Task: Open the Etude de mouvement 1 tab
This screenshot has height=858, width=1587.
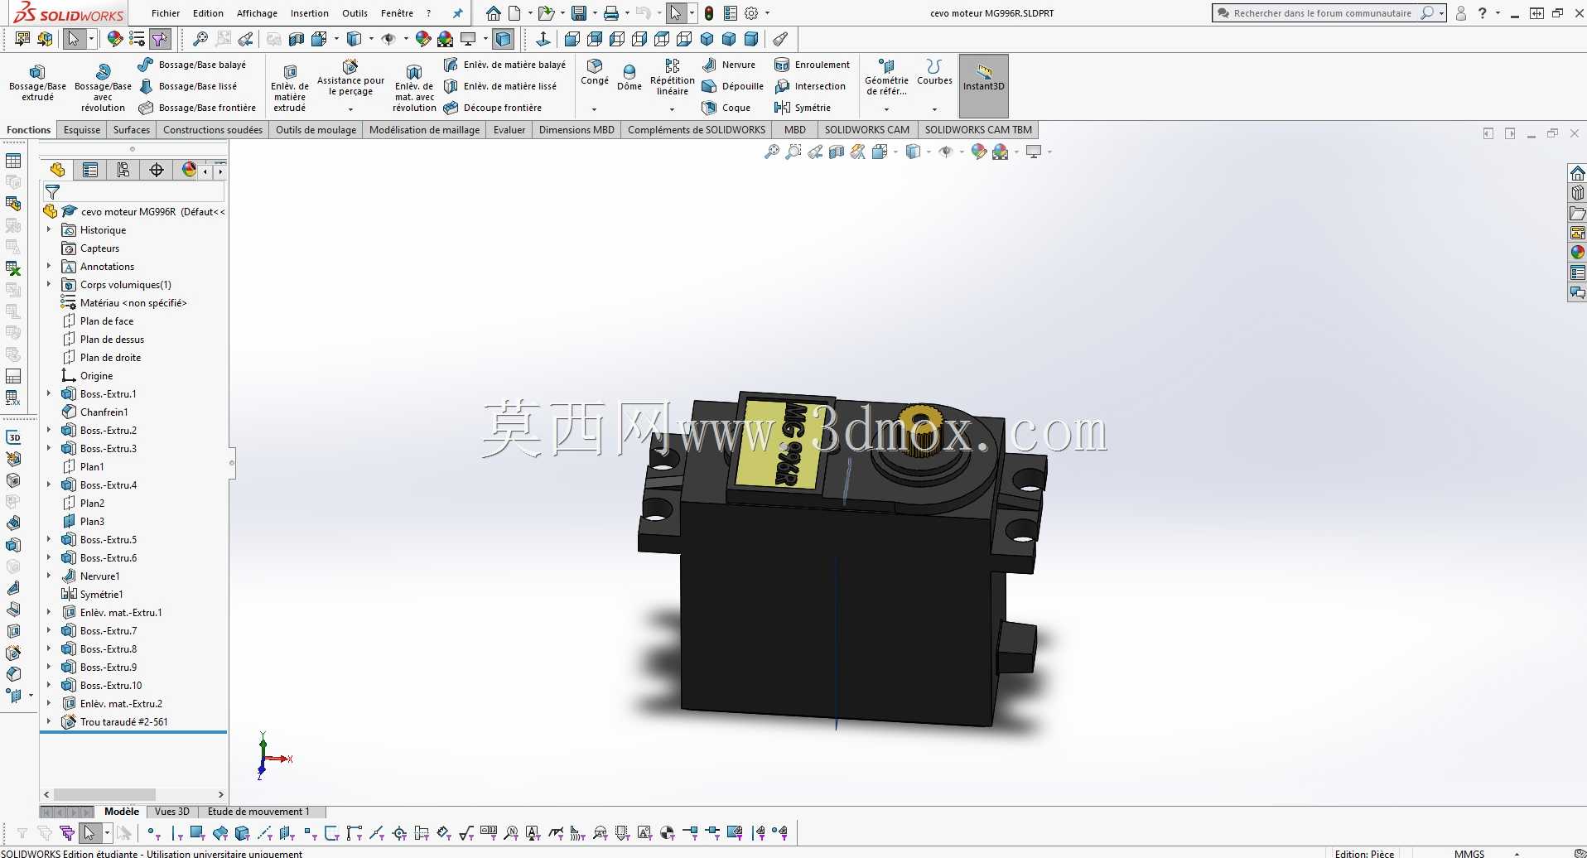Action: tap(258, 812)
